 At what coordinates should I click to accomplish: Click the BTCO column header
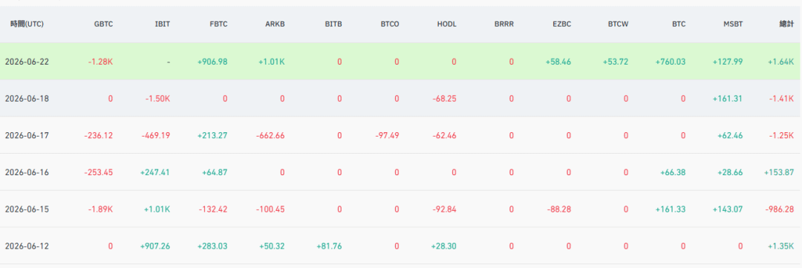coord(390,24)
